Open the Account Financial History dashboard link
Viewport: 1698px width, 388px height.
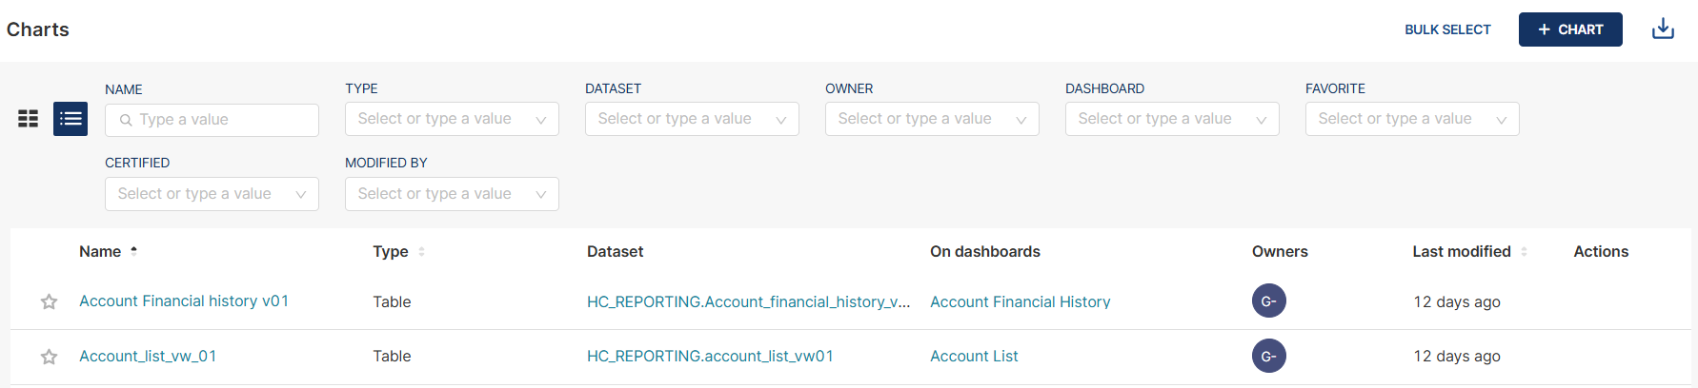(x=1020, y=302)
